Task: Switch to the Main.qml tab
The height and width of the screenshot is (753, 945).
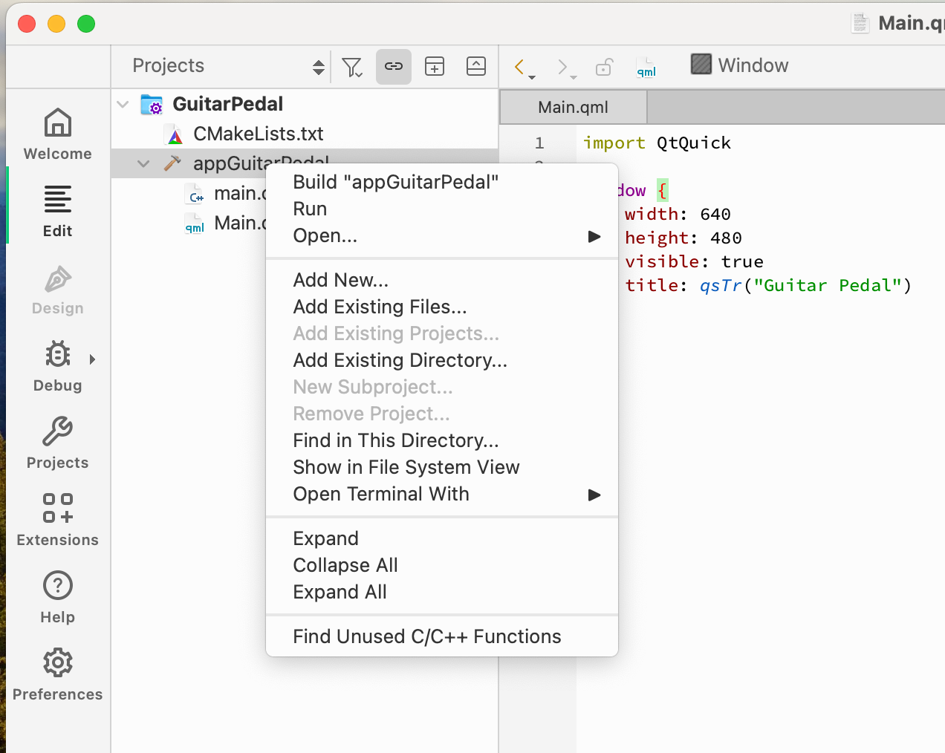Action: click(x=572, y=106)
